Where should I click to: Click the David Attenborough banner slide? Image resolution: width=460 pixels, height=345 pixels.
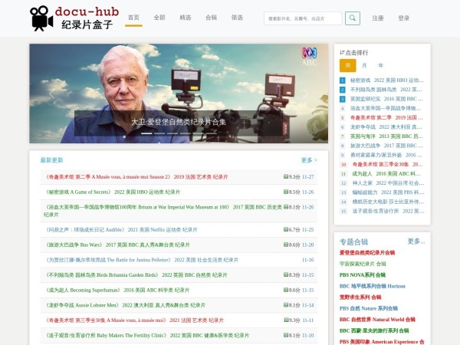pos(179,92)
